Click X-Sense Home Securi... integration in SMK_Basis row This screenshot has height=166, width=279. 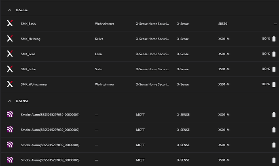click(152, 24)
